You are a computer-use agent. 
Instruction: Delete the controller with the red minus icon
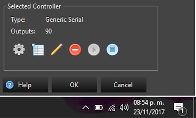pos(75,50)
